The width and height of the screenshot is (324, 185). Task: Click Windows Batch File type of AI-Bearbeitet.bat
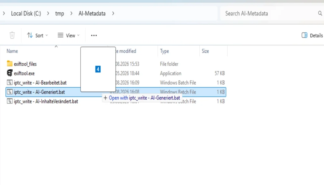(x=178, y=83)
